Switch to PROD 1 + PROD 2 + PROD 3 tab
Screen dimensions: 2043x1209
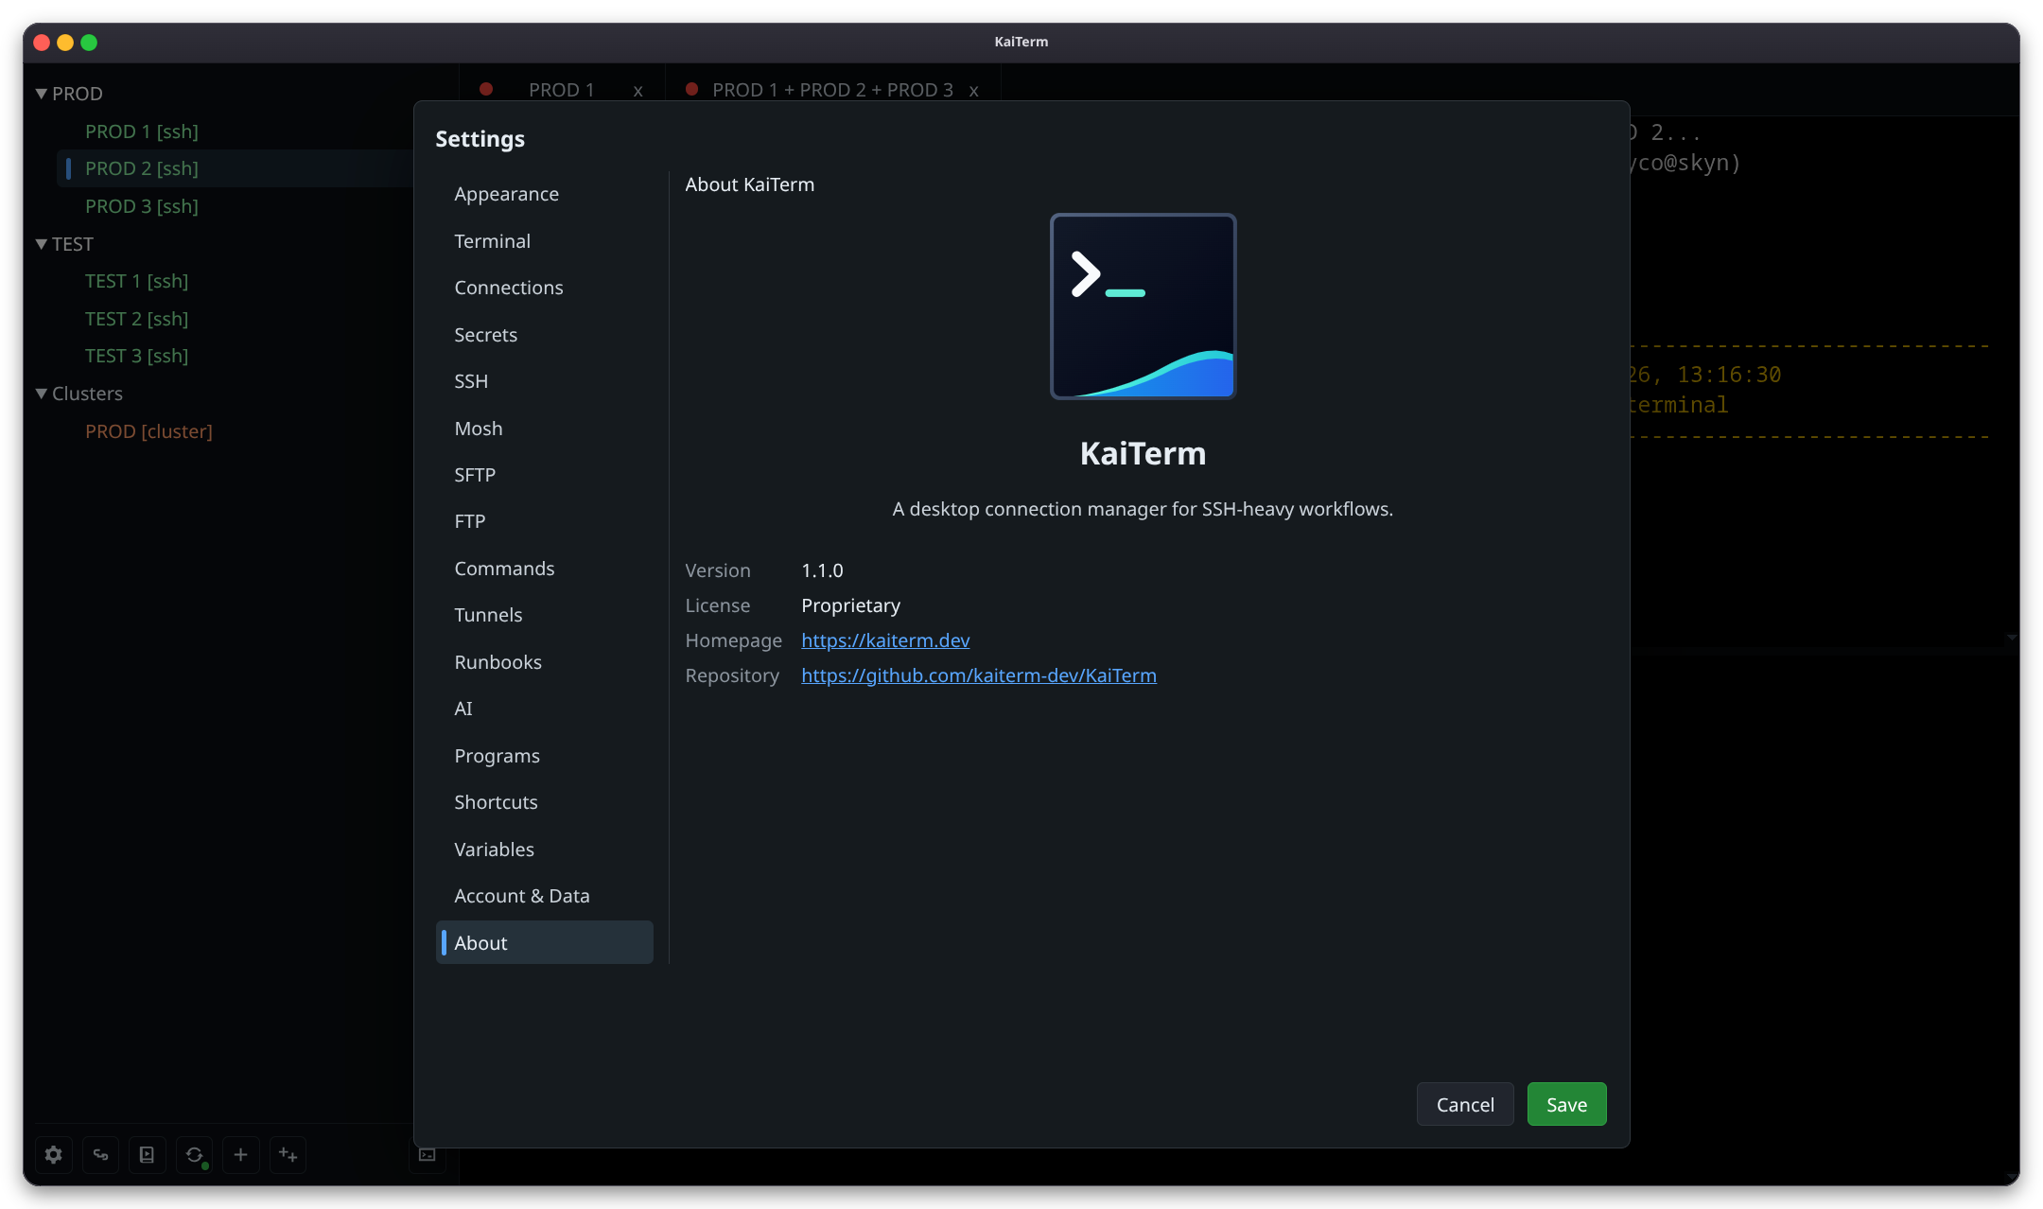[x=832, y=90]
